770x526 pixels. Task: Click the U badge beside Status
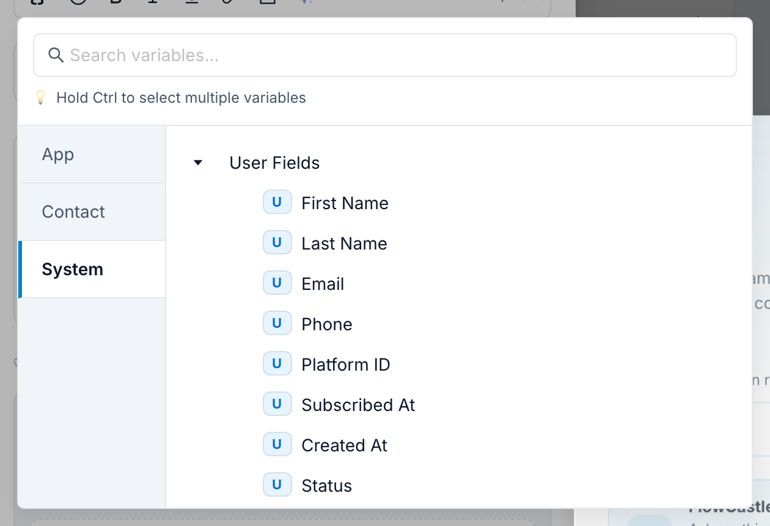coord(277,485)
